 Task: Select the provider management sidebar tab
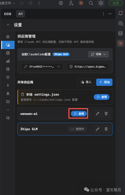(8, 45)
